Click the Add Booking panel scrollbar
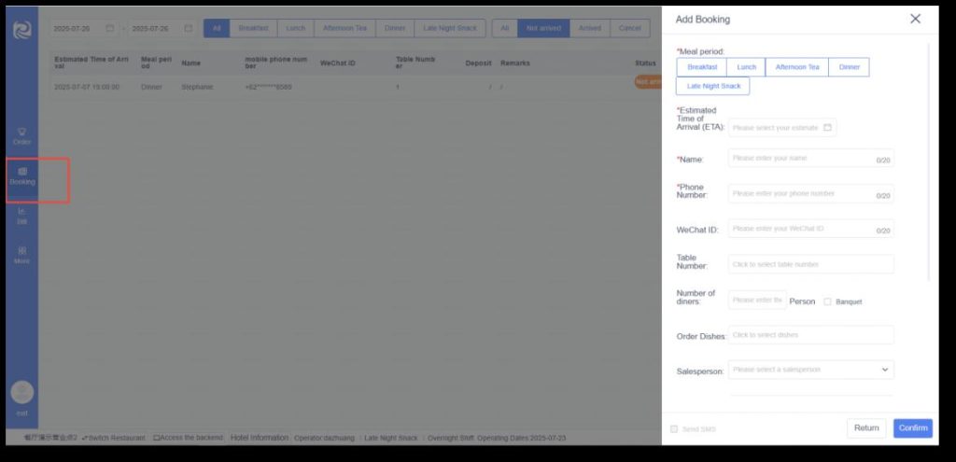Viewport: 956px width, 462px height. point(929,159)
